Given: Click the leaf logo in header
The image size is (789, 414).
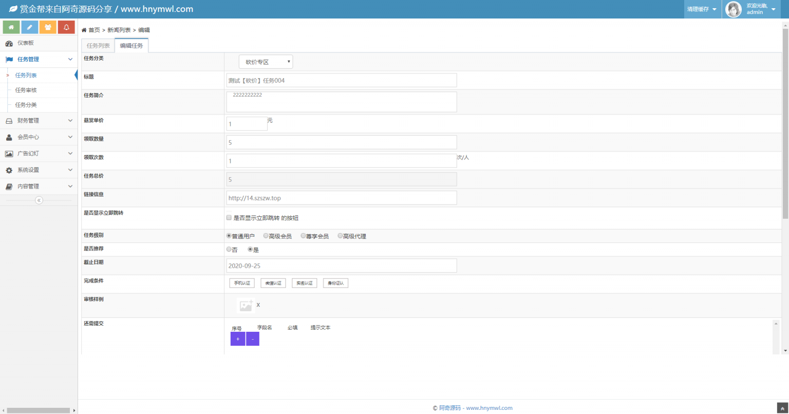Looking at the screenshot, I should pyautogui.click(x=13, y=9).
